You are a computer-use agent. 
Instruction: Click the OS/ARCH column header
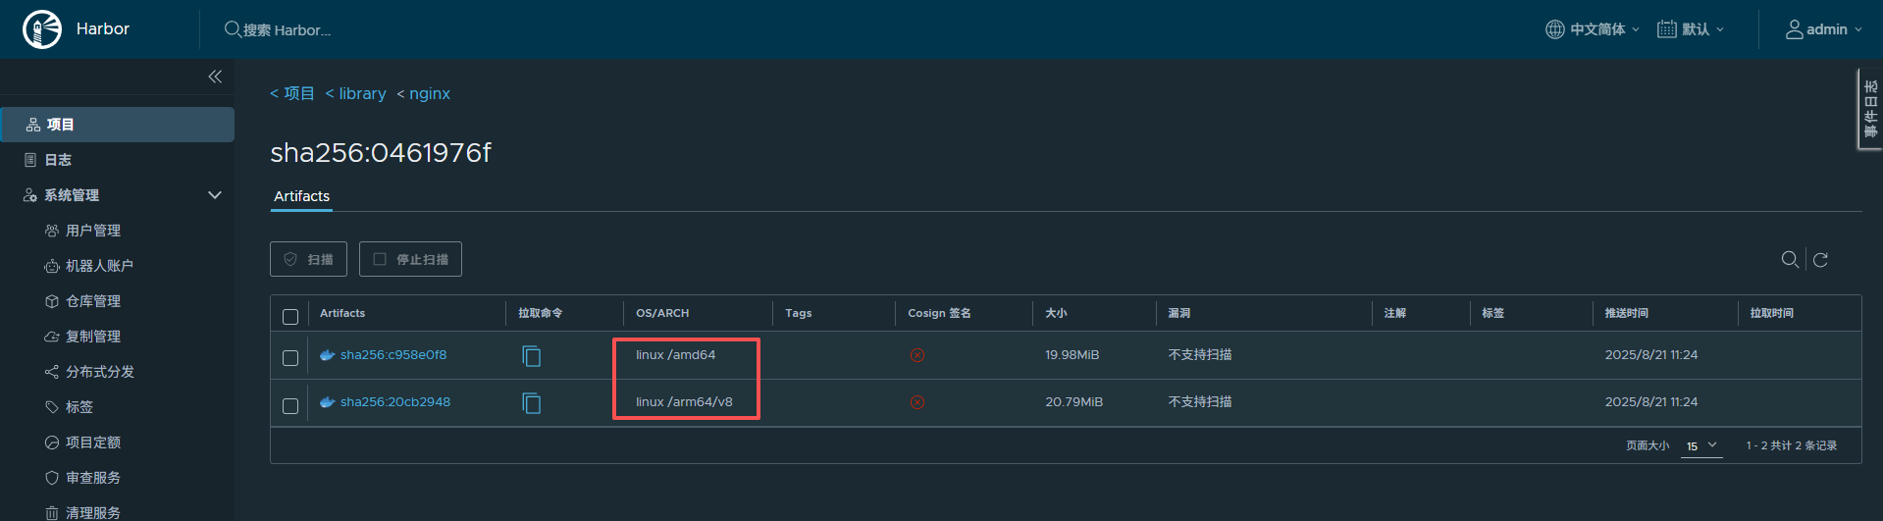point(662,313)
